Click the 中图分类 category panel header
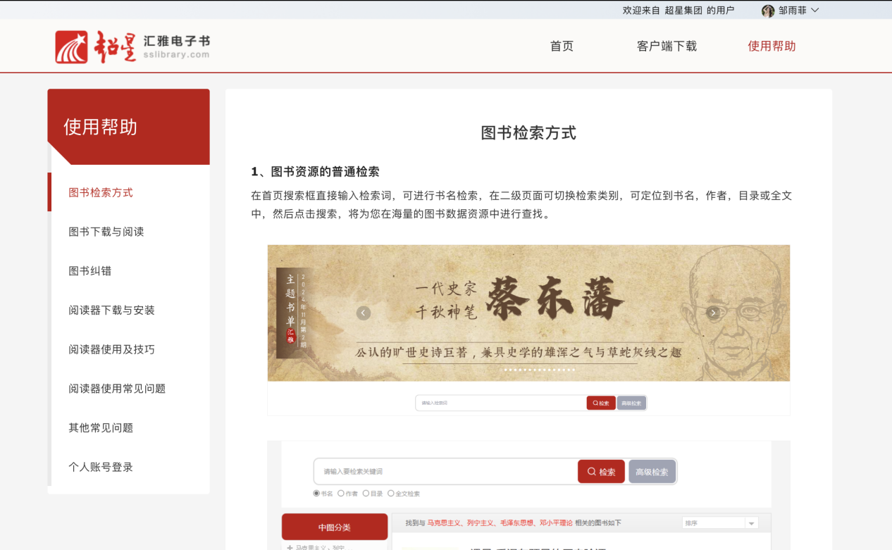Screen dimensions: 892x550 335,527
